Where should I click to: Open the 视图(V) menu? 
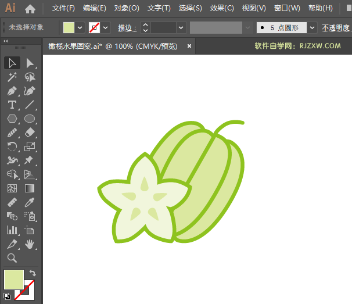[254, 8]
